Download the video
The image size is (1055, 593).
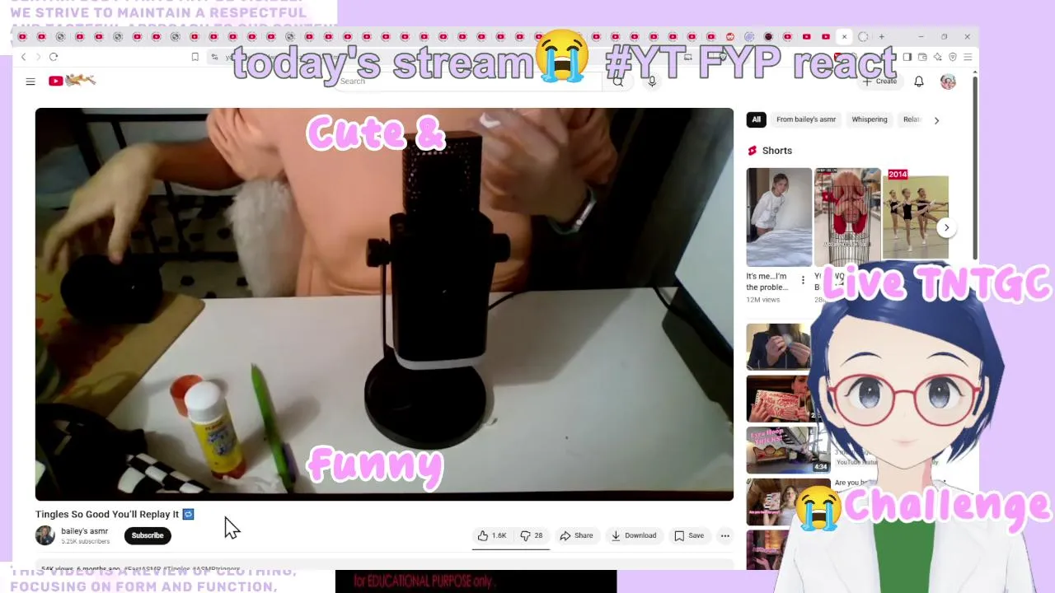coord(634,535)
